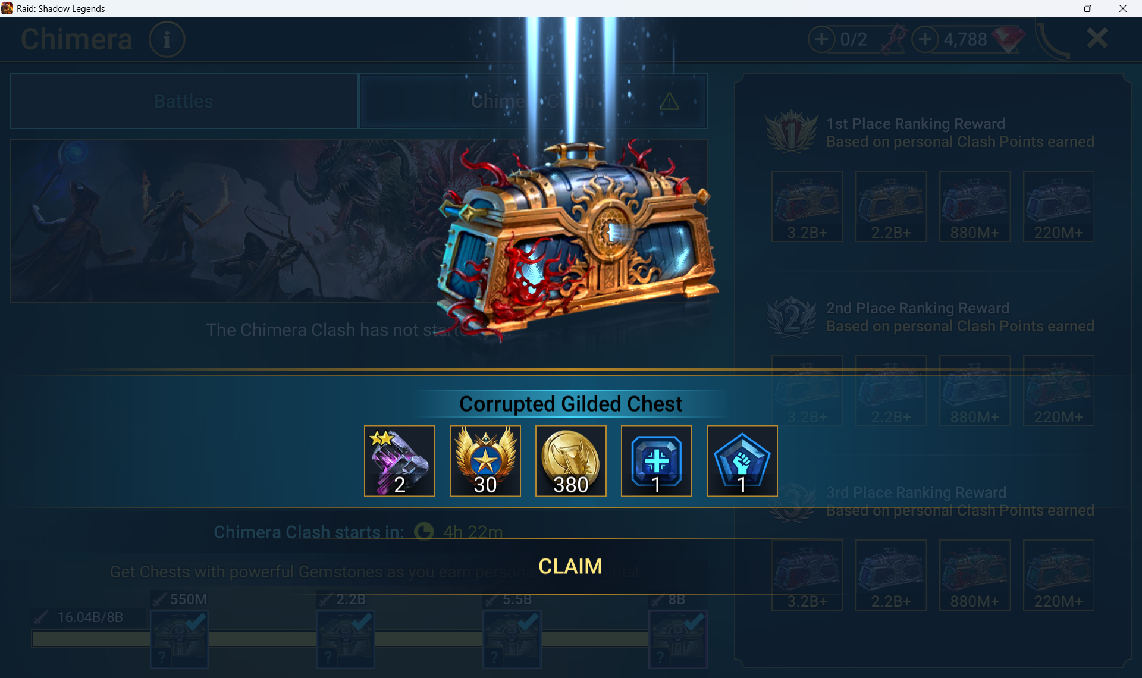The width and height of the screenshot is (1142, 678).
Task: Claim the Corrupted Gilded Chest rewards
Action: [570, 566]
